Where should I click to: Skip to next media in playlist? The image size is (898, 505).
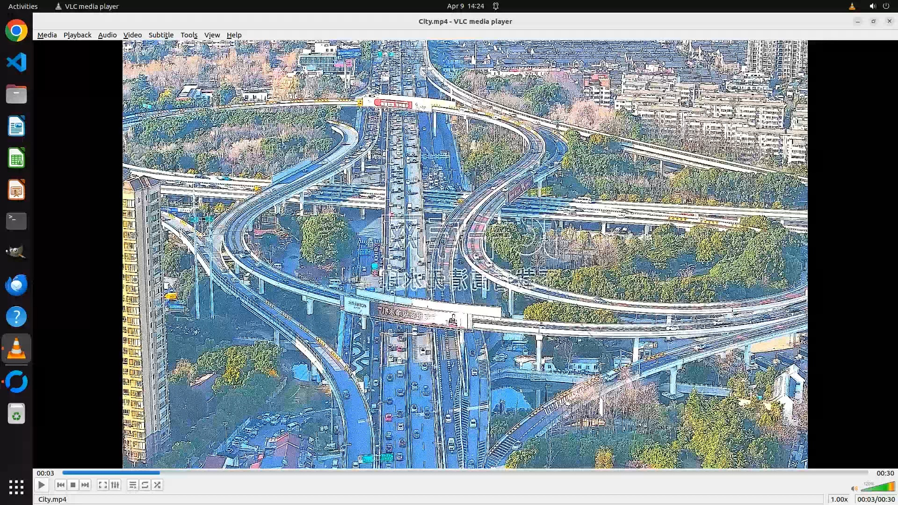pyautogui.click(x=85, y=485)
